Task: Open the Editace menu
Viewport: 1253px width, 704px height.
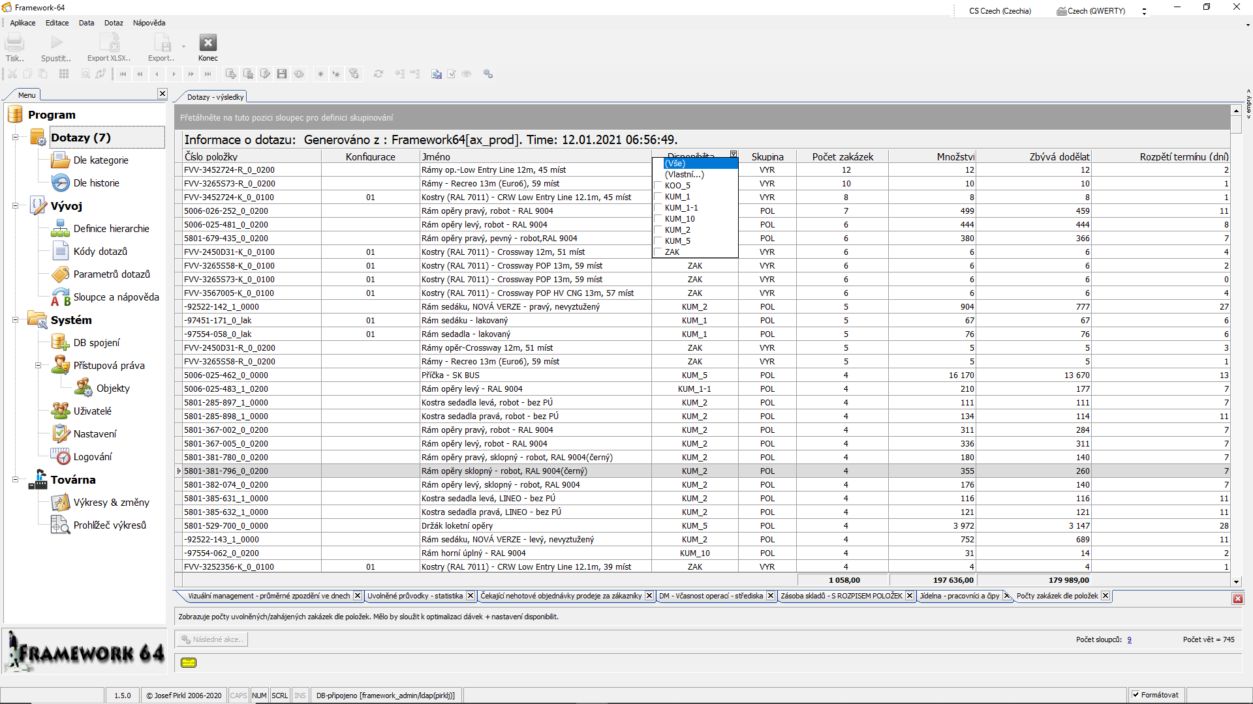Action: coord(57,23)
